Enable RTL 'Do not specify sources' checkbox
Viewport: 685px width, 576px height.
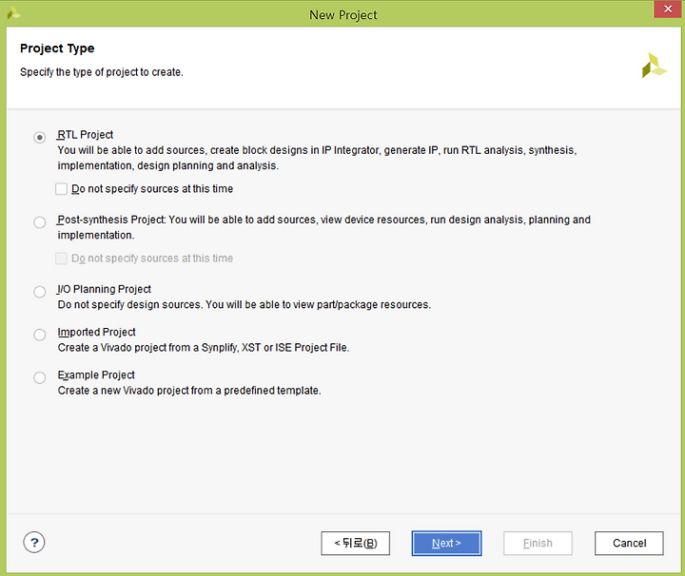click(x=61, y=189)
